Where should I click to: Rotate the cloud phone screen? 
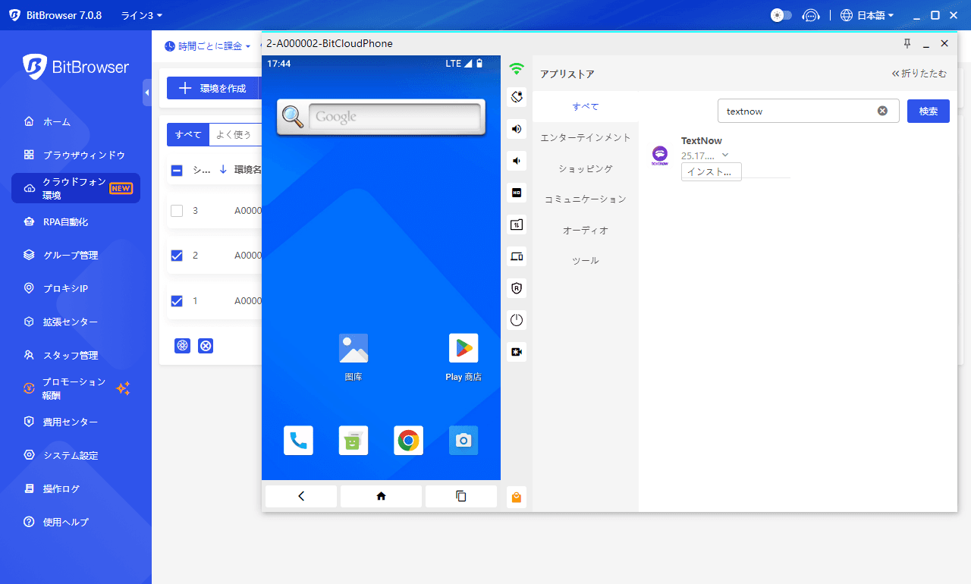pos(517,96)
